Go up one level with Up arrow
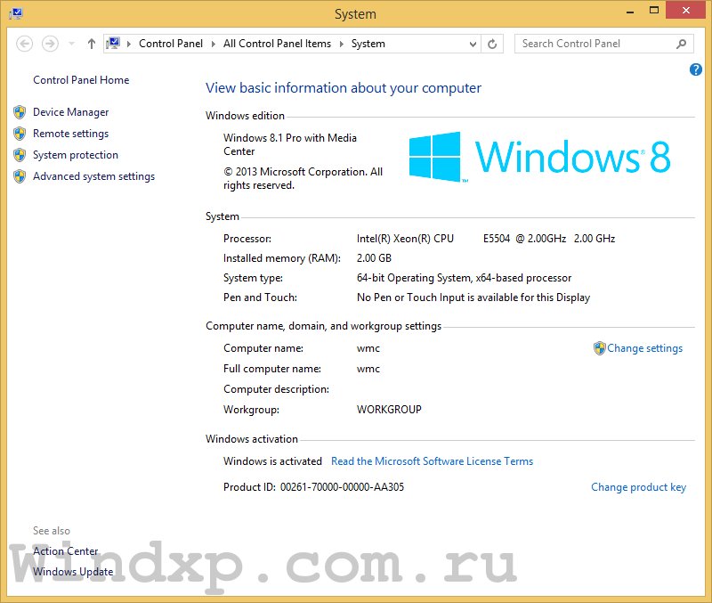The image size is (712, 603). [x=92, y=44]
